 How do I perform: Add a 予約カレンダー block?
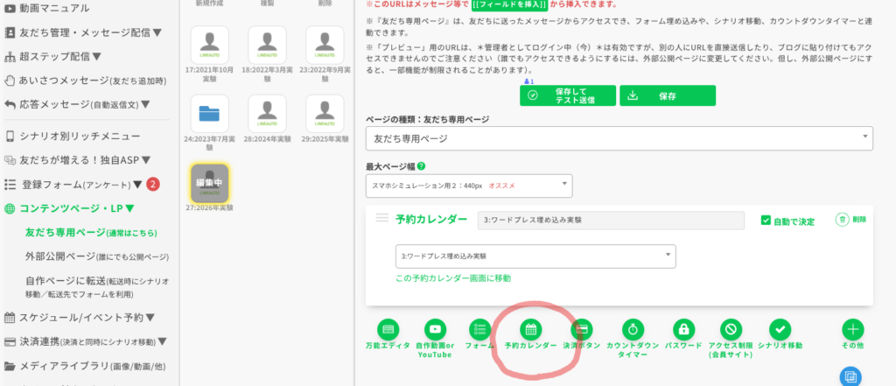530,329
